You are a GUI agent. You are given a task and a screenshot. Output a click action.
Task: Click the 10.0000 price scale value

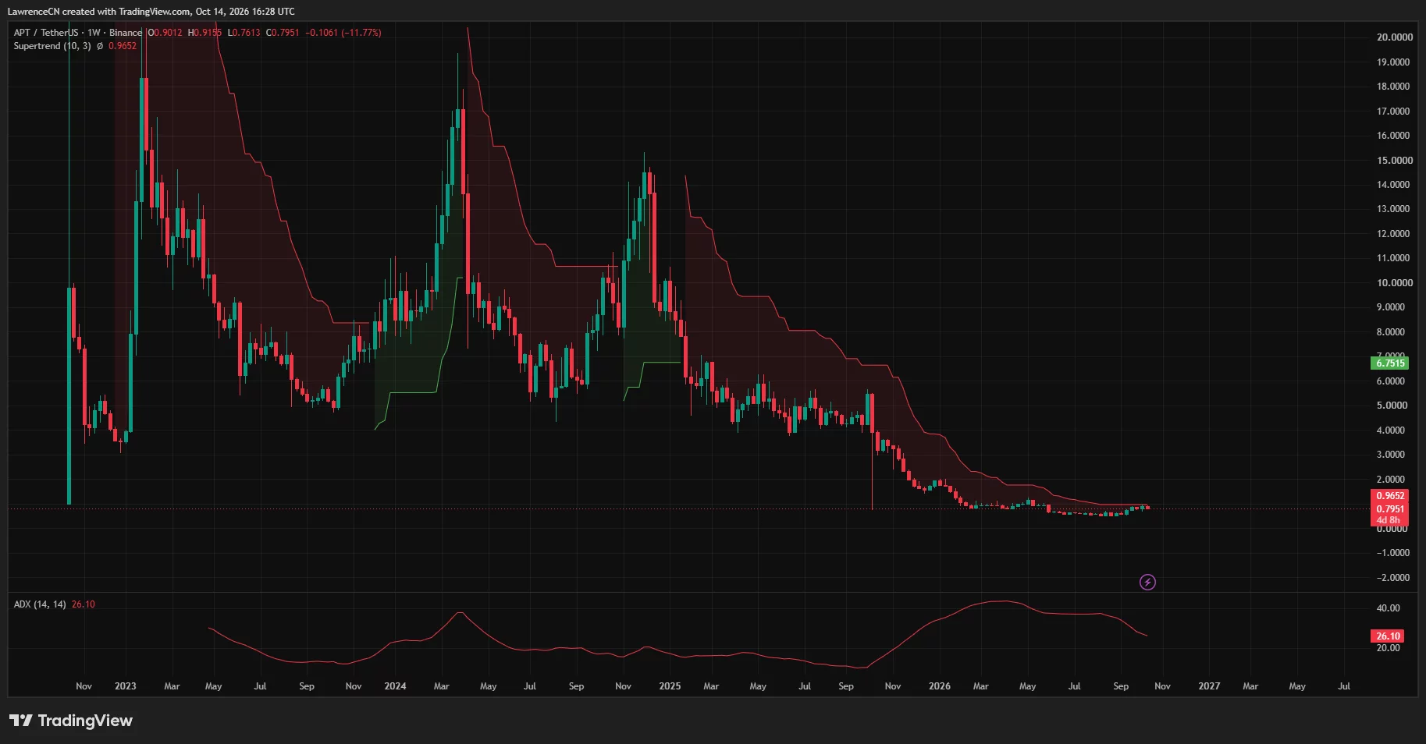click(x=1395, y=283)
